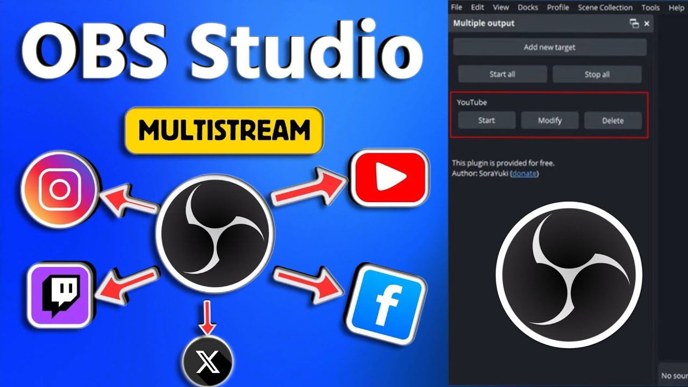The width and height of the screenshot is (688, 387).
Task: Click the yellow MULTISTREAM label
Action: [x=224, y=131]
